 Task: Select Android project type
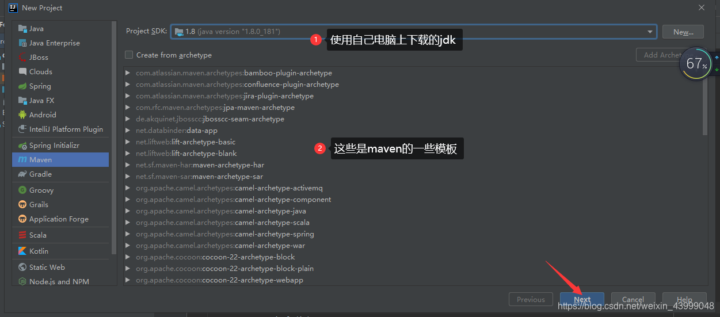(60, 115)
